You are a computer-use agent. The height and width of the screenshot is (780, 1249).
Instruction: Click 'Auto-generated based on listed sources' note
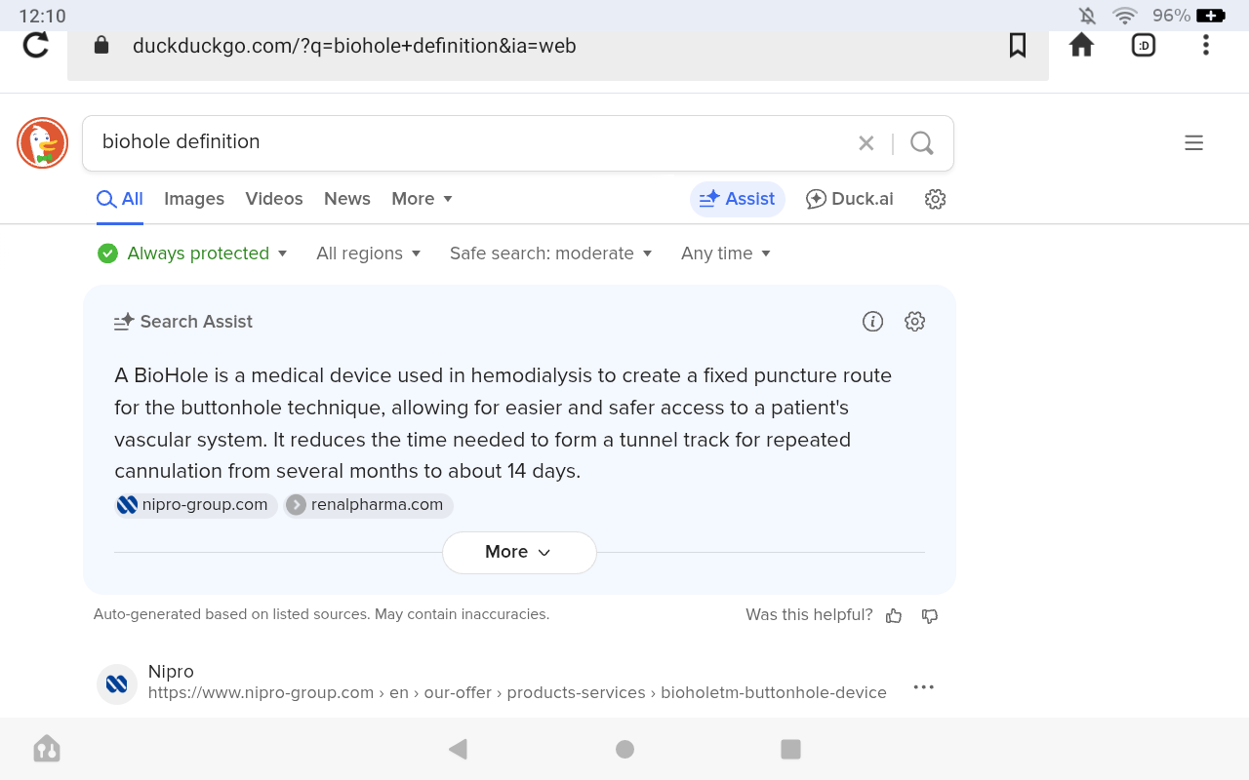click(321, 614)
